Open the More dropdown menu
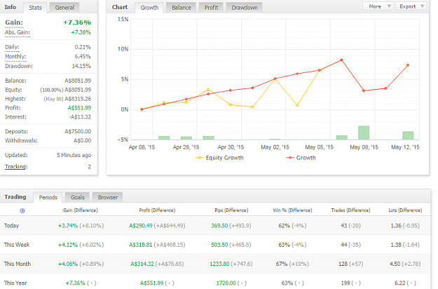Image resolution: width=438 pixels, height=289 pixels. click(x=378, y=6)
